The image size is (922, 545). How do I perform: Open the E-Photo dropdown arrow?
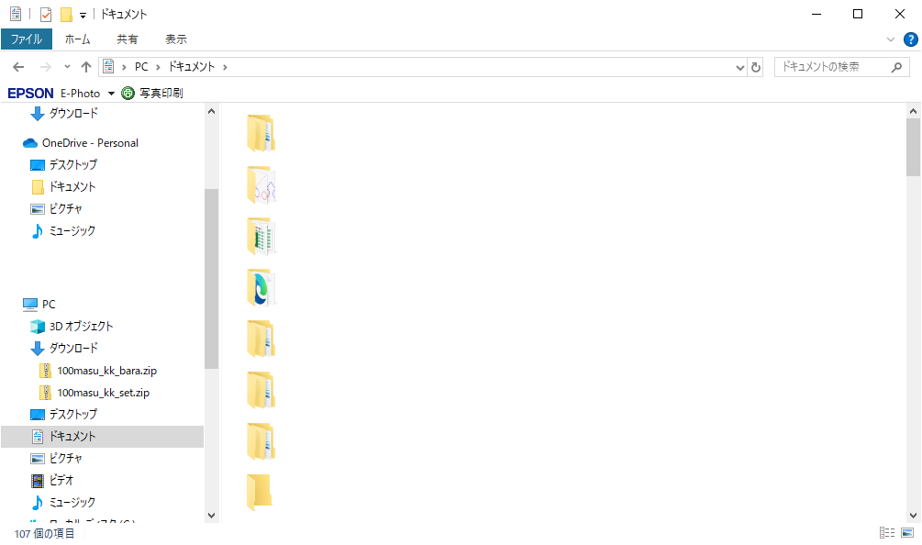(111, 94)
